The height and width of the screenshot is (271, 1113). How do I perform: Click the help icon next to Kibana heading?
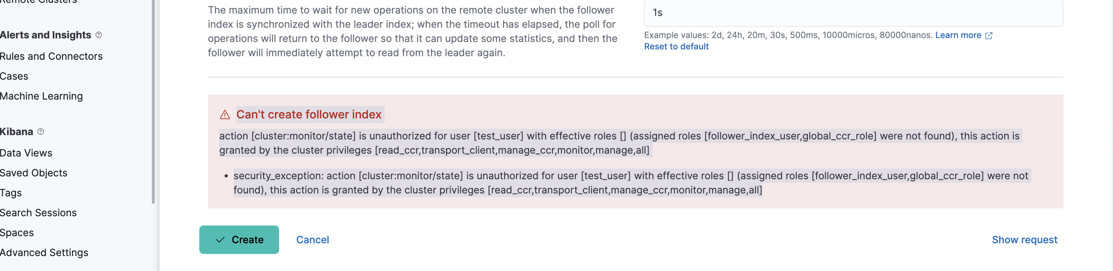[41, 131]
